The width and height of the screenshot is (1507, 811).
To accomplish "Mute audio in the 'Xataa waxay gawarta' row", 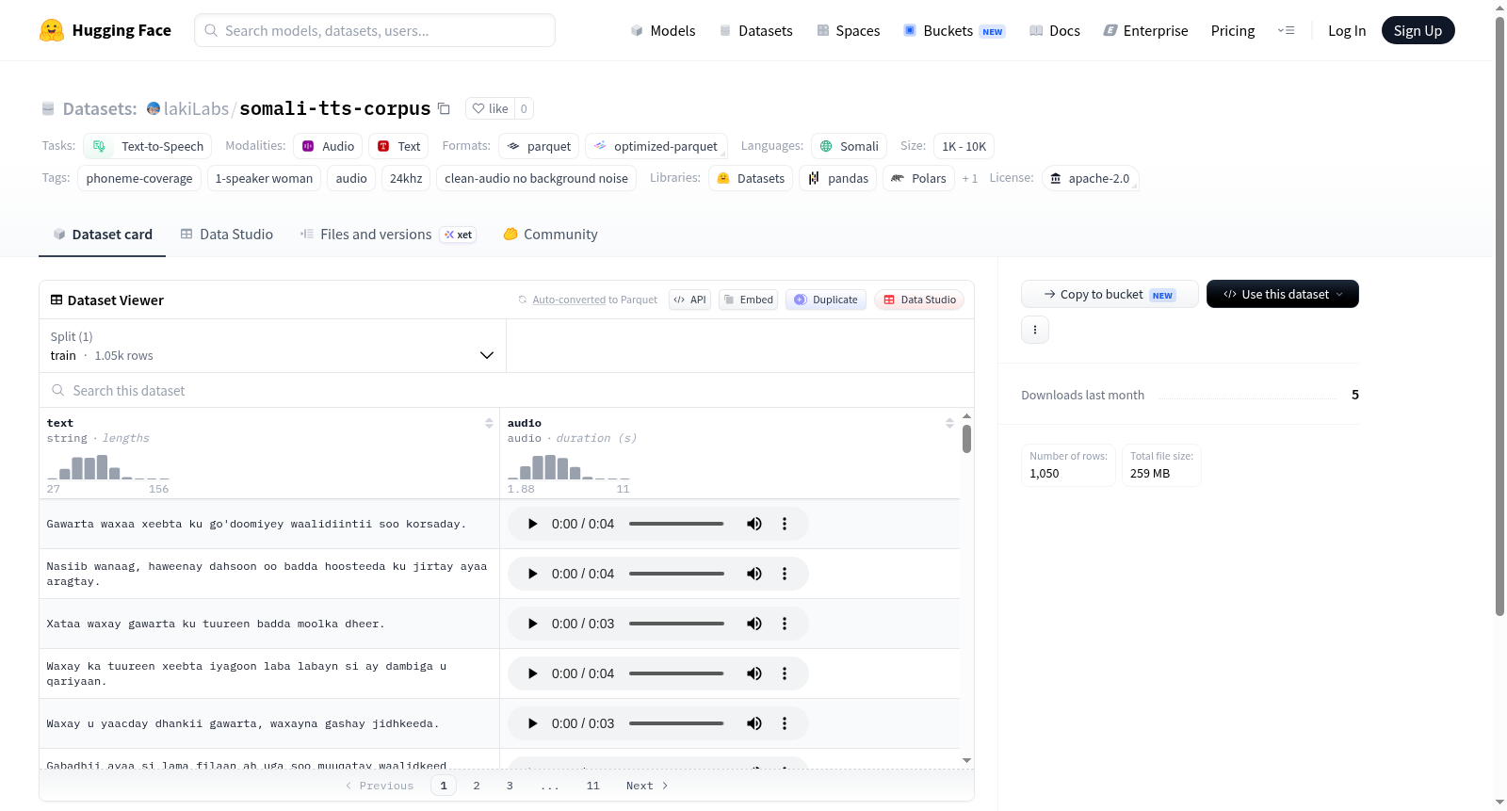I will [754, 624].
